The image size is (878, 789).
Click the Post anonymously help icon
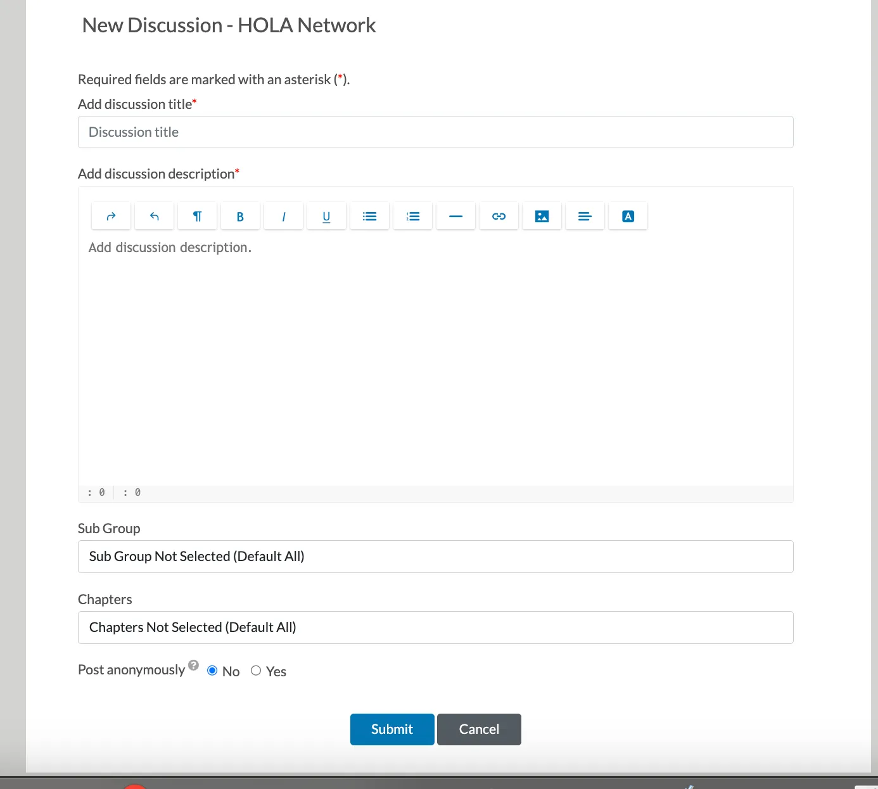point(194,665)
